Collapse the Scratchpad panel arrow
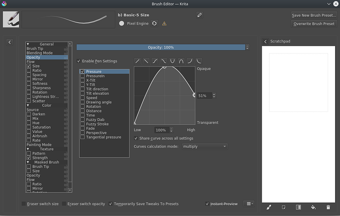340x216 pixels. (x=266, y=42)
